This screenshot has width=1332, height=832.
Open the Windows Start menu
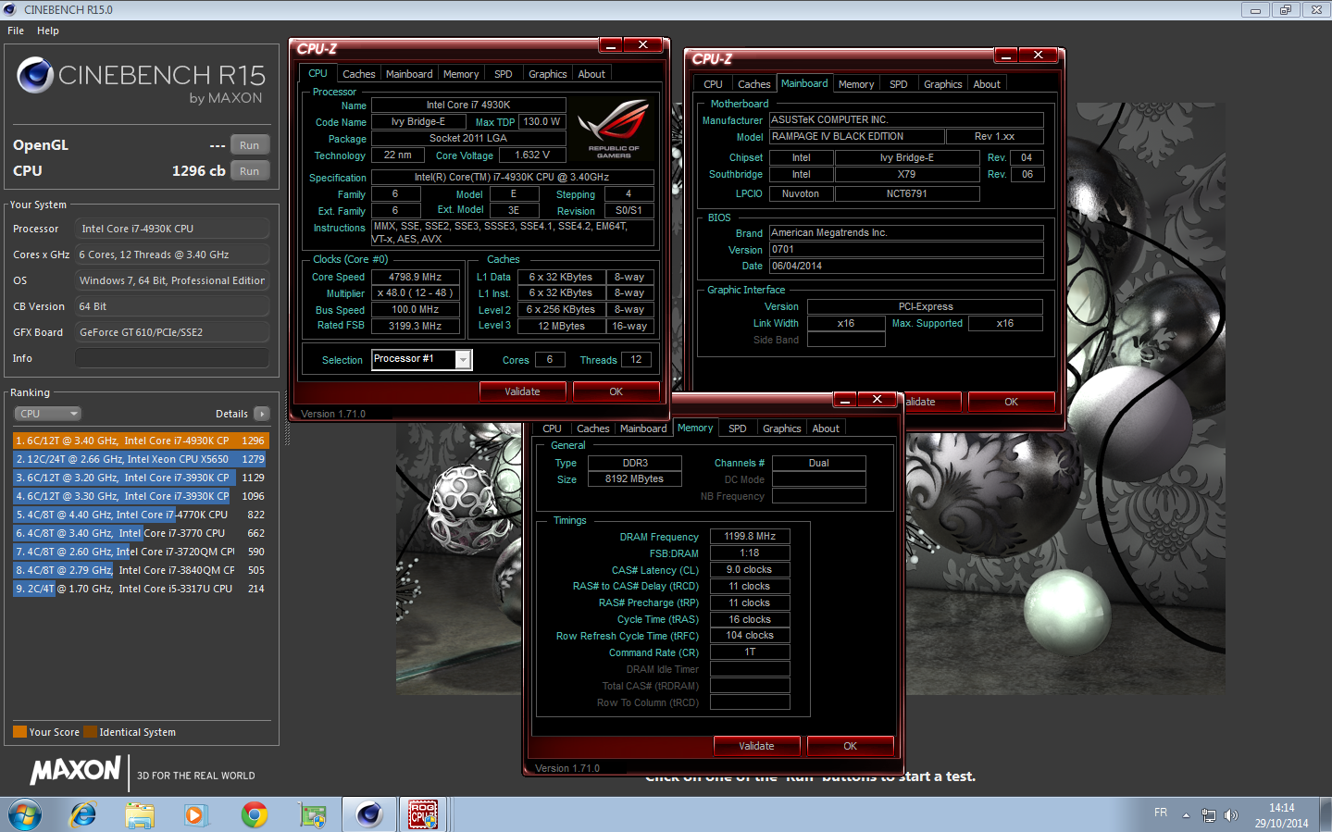(x=24, y=814)
